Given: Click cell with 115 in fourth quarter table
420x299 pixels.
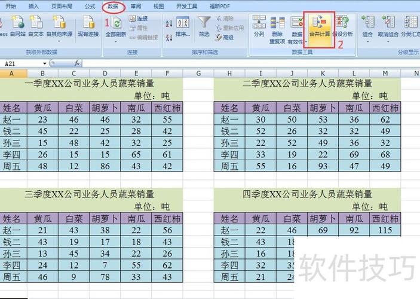Looking at the screenshot, I should [385, 230].
